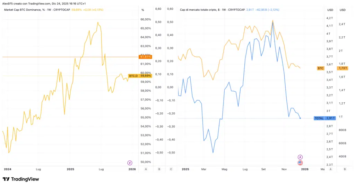The image size is (355, 186).
Task: Toggle scale A on the left chart
Action: click(x=146, y=169)
